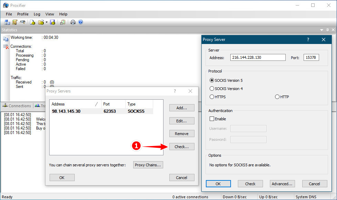Select HTTP protocol radio button

coord(282,97)
